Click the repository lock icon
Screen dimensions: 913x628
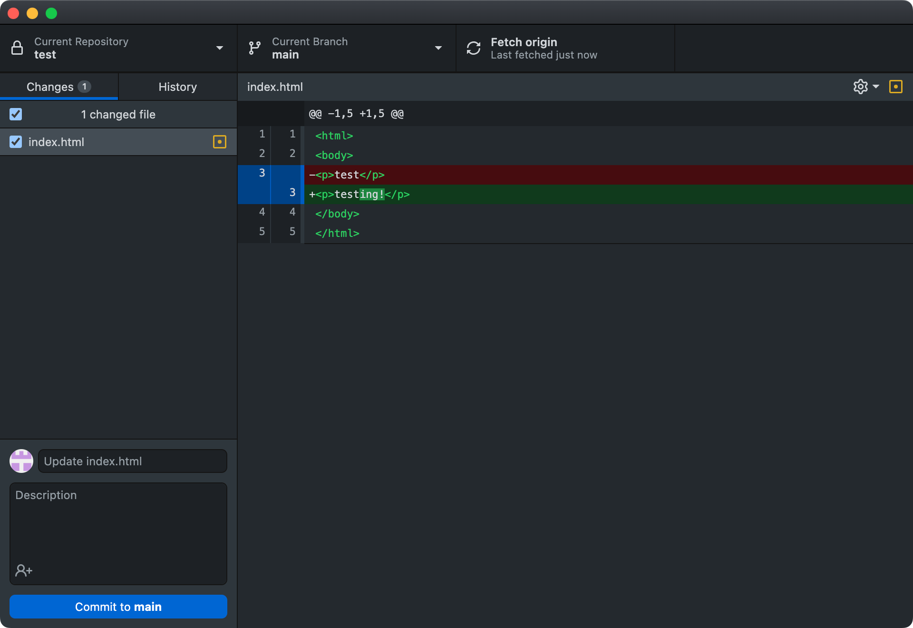(x=17, y=48)
